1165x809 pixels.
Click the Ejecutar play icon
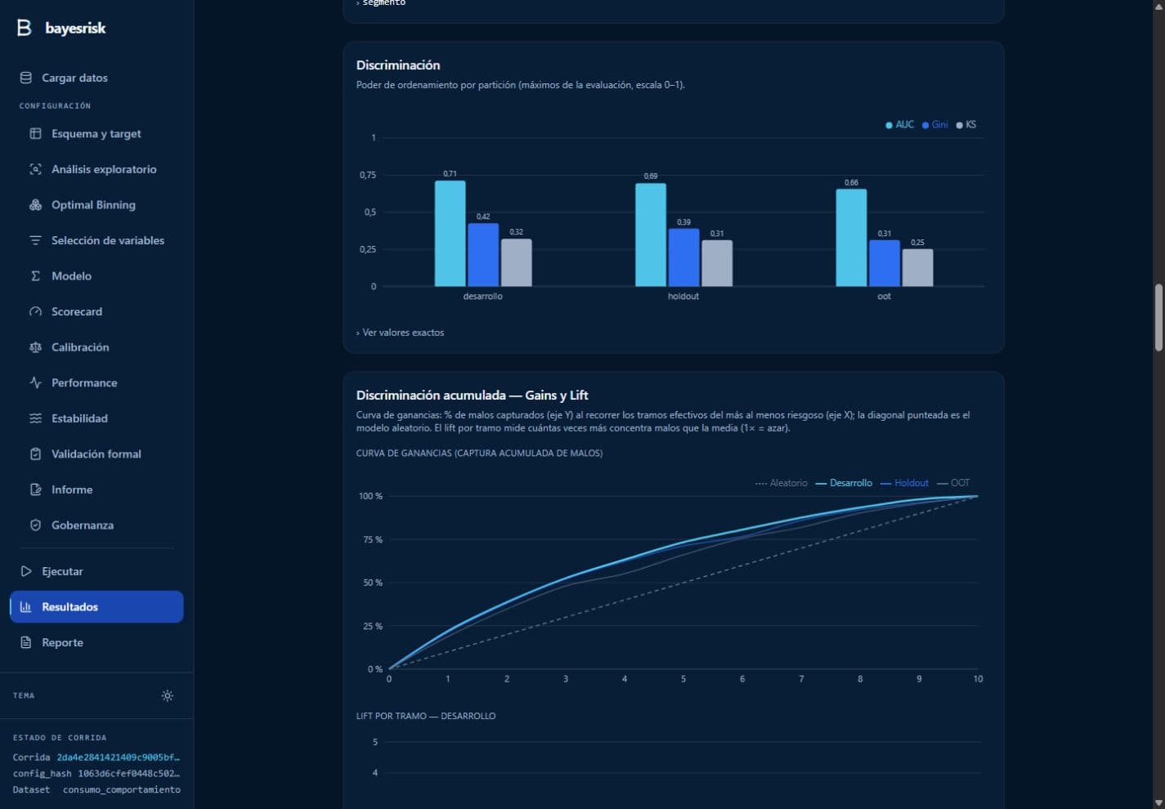coord(26,571)
